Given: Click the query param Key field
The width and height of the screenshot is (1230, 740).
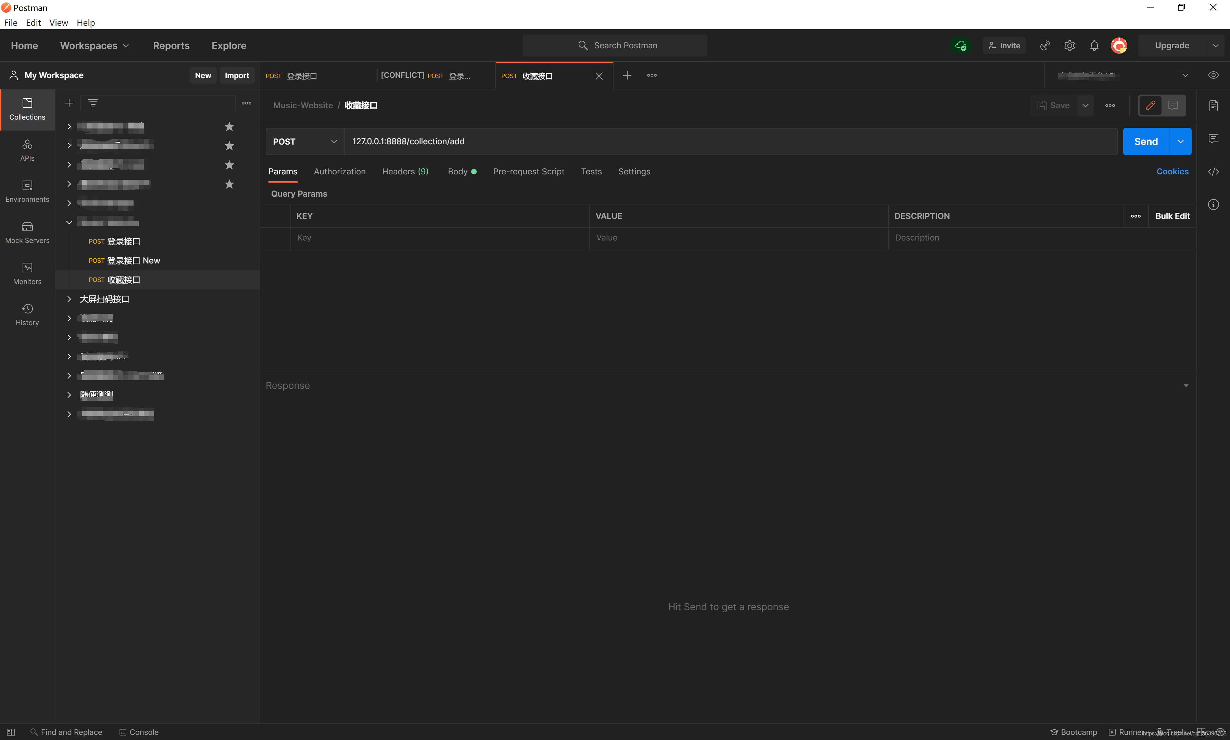Looking at the screenshot, I should pyautogui.click(x=440, y=238).
